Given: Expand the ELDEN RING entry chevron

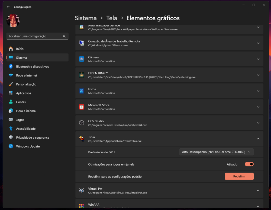Looking at the screenshot, I should coord(258,75).
